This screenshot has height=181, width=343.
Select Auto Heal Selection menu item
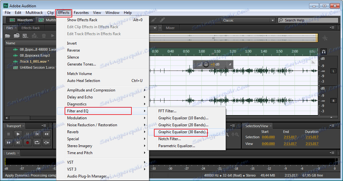coord(103,81)
